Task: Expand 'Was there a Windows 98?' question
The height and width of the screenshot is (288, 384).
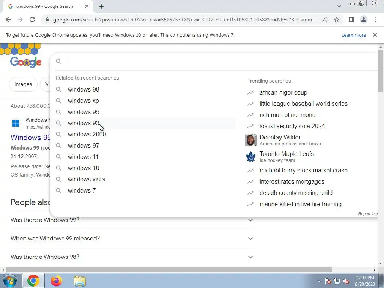Action: 132,256
